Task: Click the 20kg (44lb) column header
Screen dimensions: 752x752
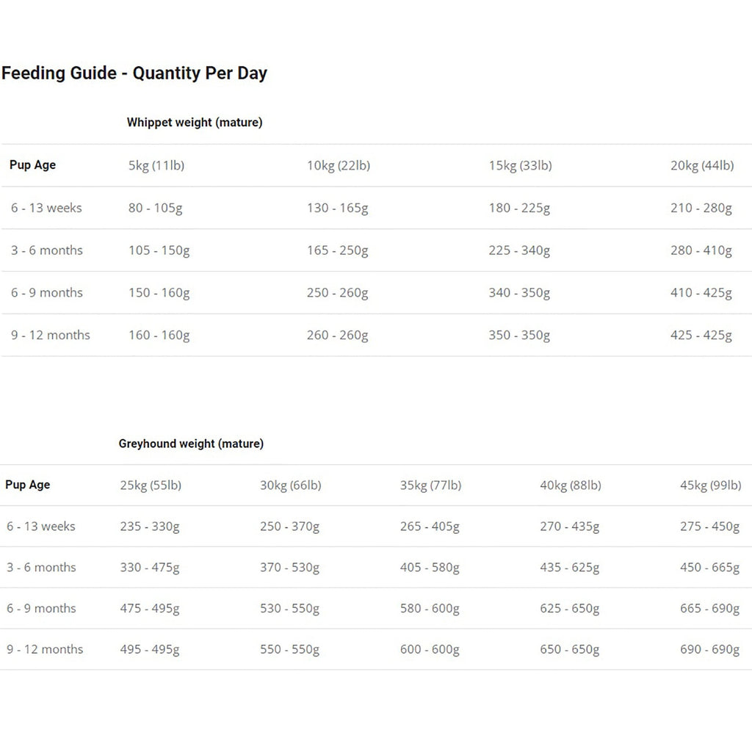Action: pyautogui.click(x=702, y=165)
